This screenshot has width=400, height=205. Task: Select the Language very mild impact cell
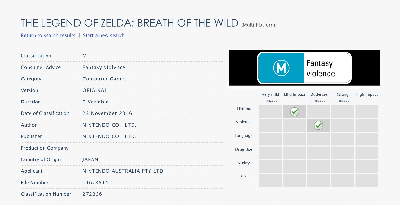click(270, 139)
